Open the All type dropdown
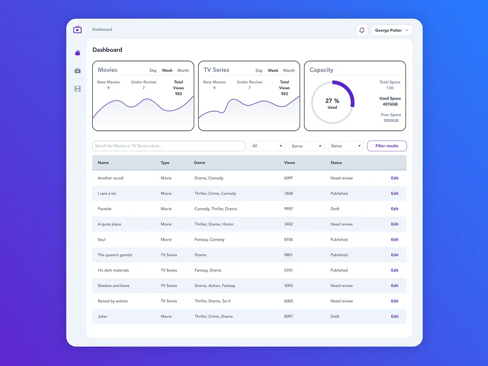The width and height of the screenshot is (488, 366). pyautogui.click(x=267, y=146)
